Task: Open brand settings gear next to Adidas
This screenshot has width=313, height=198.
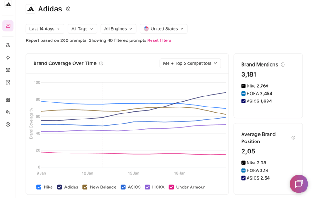Action: coord(68,9)
